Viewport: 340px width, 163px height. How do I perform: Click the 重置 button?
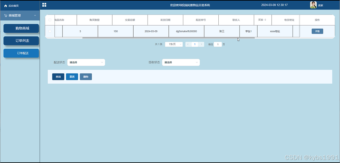tap(72, 77)
